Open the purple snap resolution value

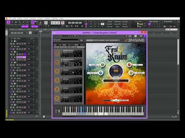(x=35, y=26)
